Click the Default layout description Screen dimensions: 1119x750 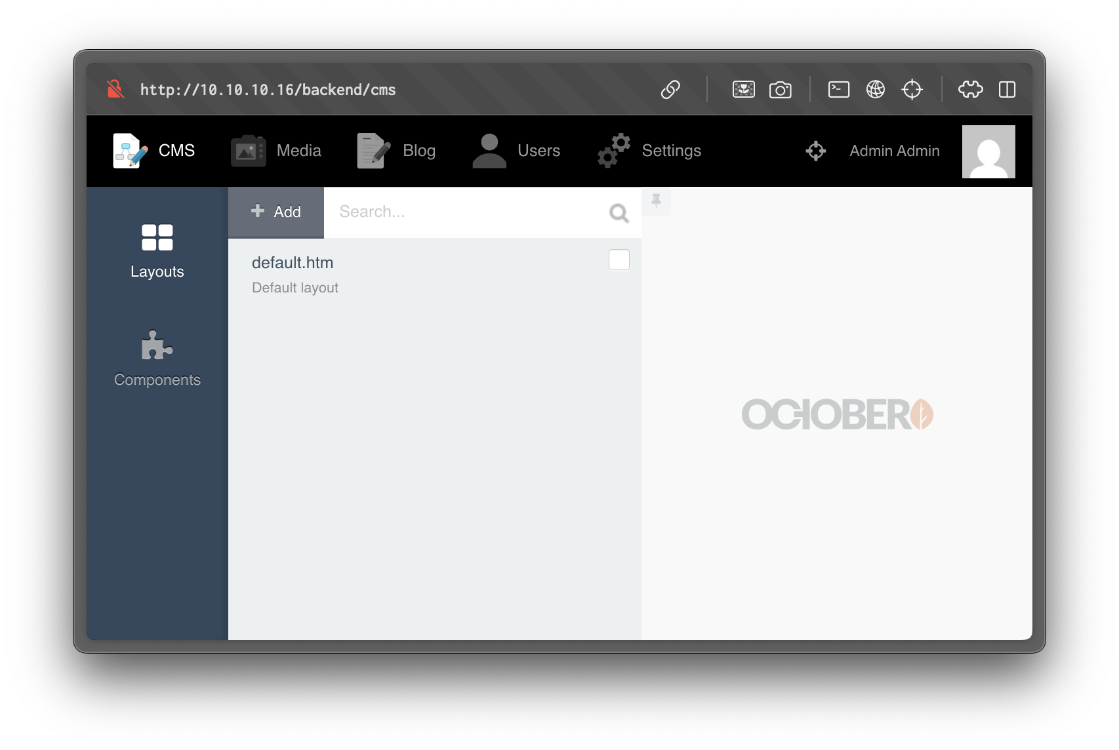click(x=295, y=288)
